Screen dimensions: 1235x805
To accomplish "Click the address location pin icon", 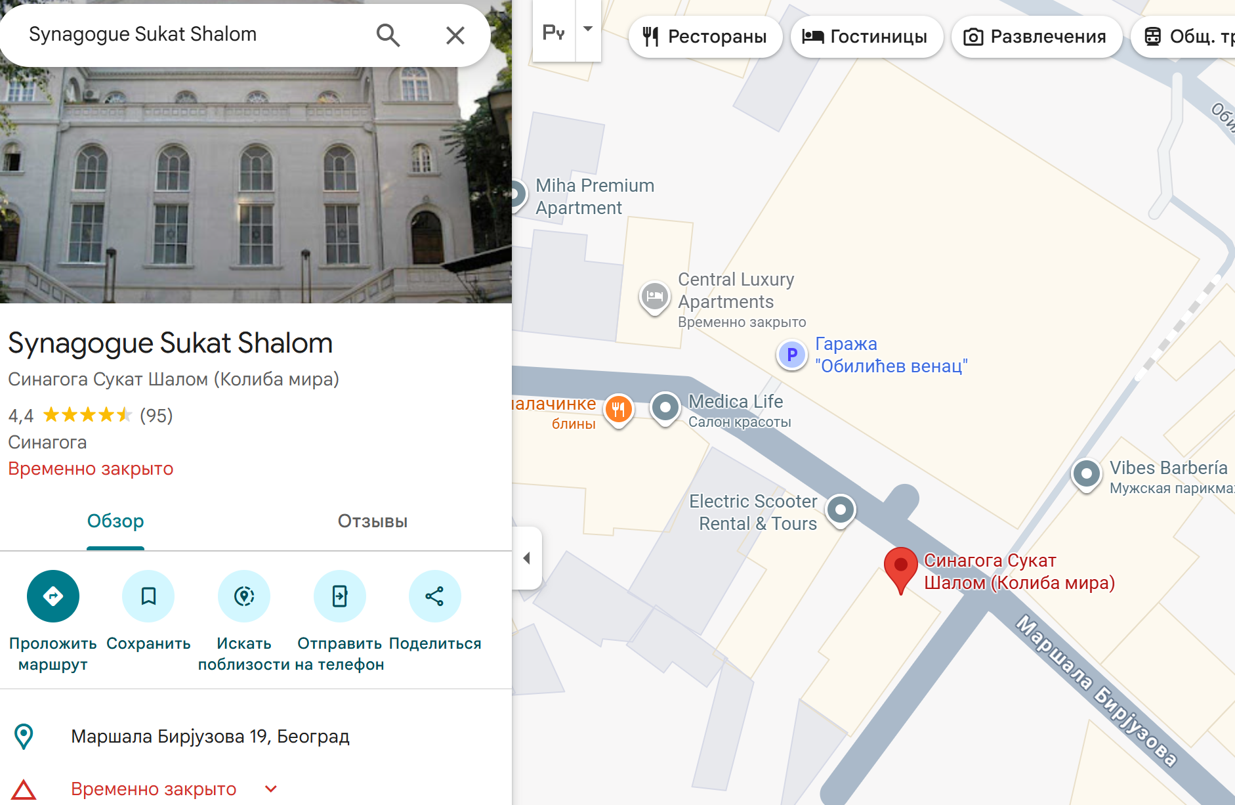I will pos(24,736).
